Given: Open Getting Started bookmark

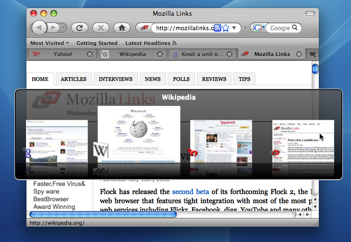Looking at the screenshot, I should (97, 43).
